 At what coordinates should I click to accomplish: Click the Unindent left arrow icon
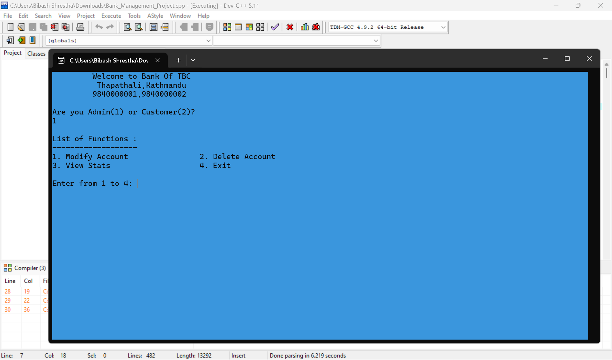click(184, 27)
